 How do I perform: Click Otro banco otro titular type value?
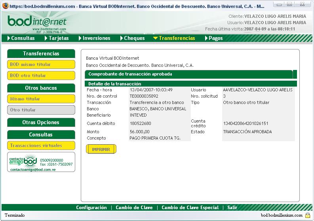click(246, 102)
